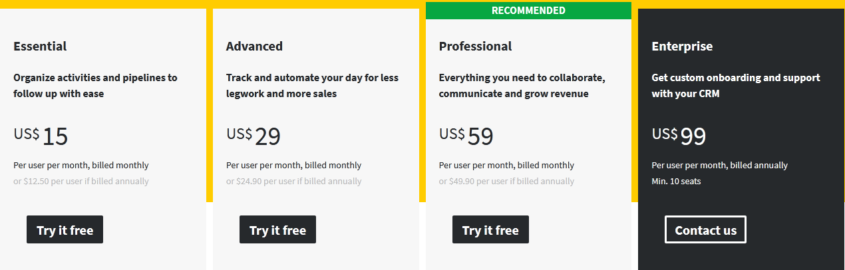Click the Min. 10 seats text
This screenshot has height=270, width=845.
pos(676,181)
